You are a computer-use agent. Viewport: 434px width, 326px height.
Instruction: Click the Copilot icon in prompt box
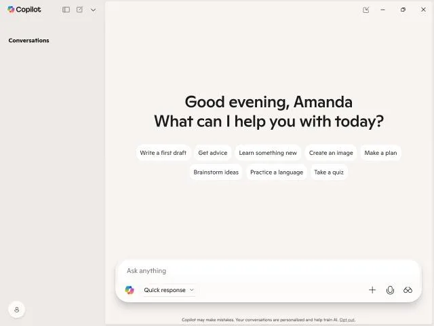[130, 290]
